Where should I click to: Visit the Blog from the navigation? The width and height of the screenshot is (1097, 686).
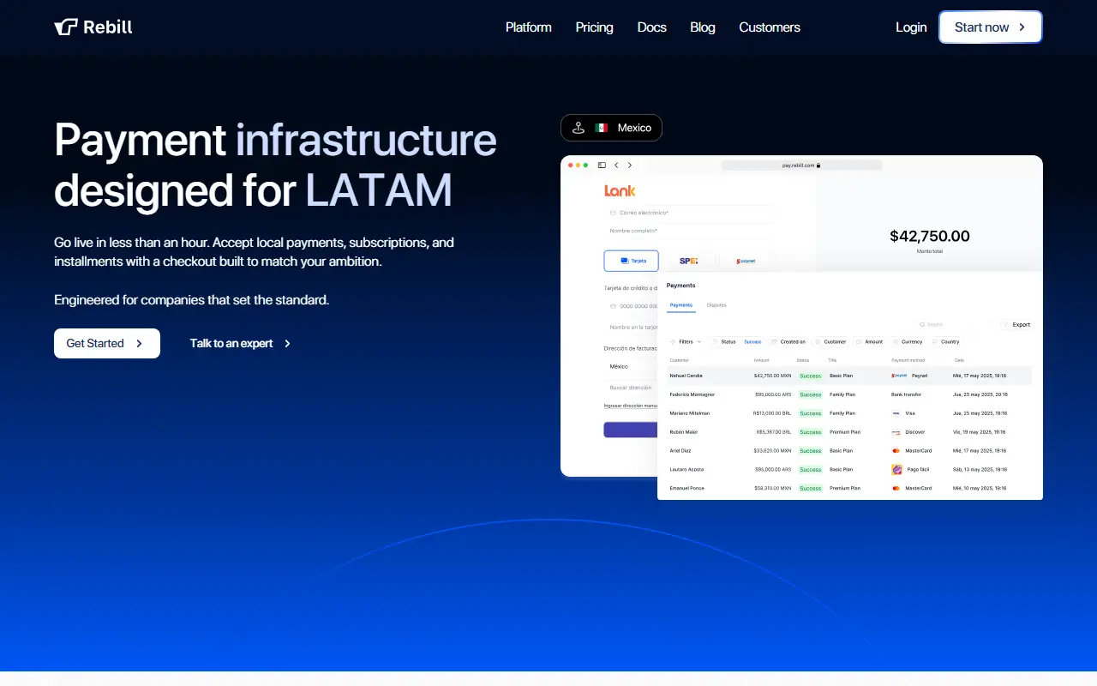coord(703,27)
